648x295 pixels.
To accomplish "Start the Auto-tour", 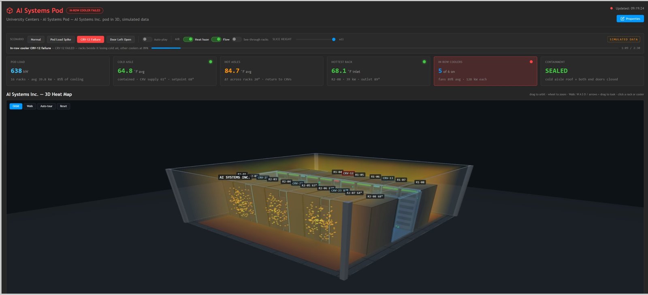I will (x=46, y=106).
